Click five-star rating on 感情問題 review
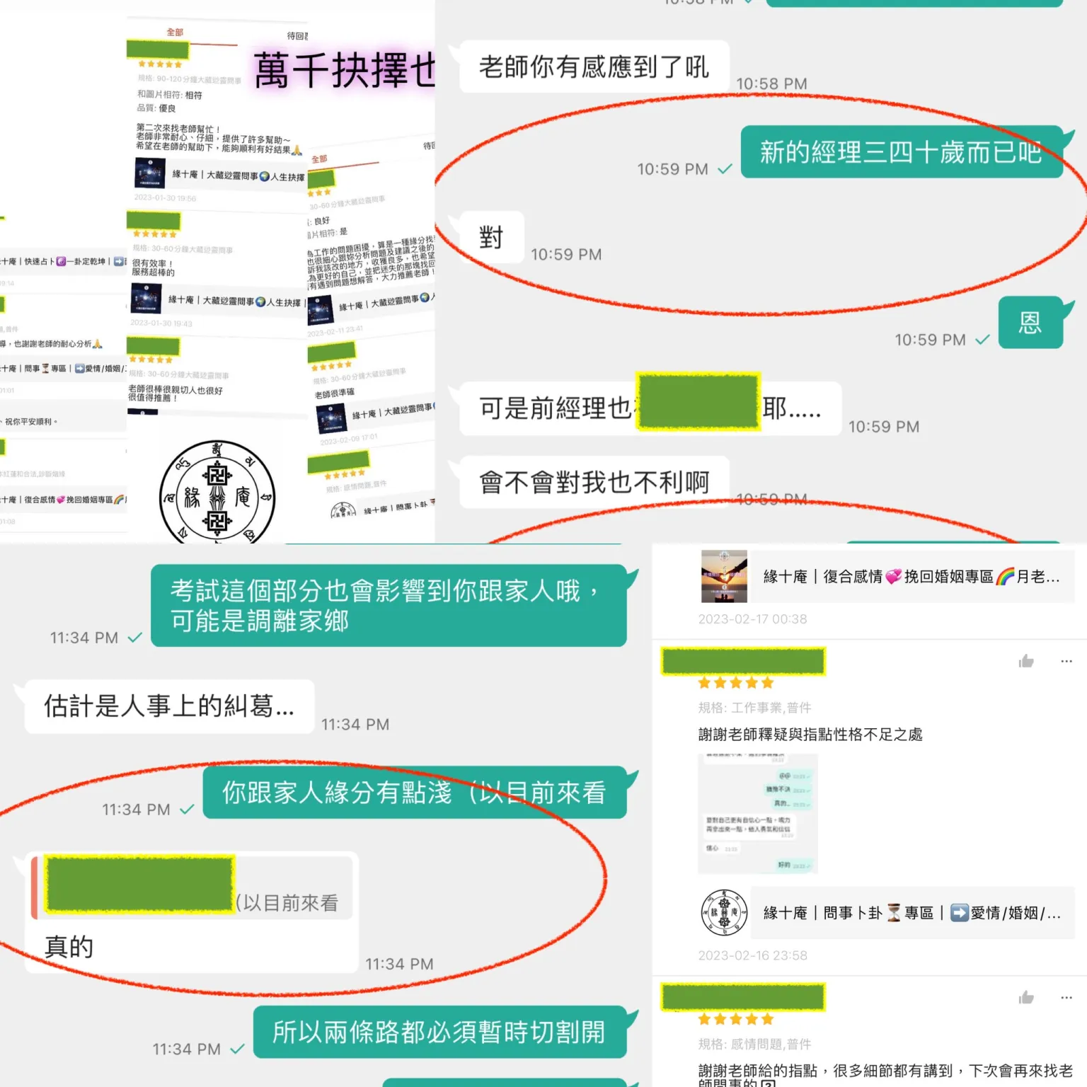The image size is (1087, 1087). (736, 1019)
